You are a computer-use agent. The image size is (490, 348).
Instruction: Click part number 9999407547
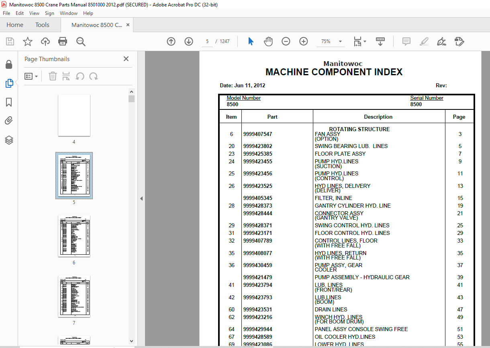click(257, 134)
